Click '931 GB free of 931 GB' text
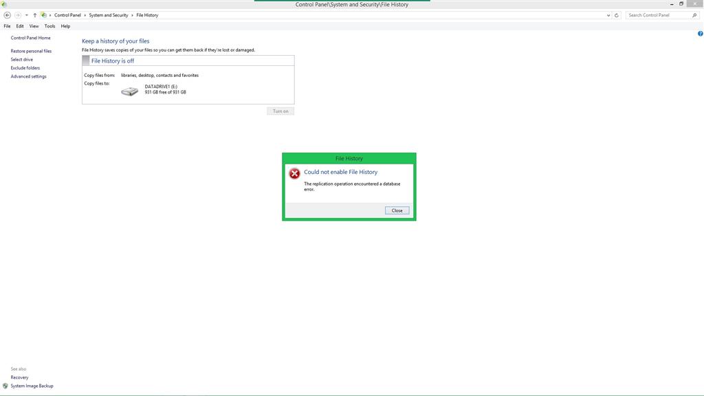This screenshot has width=704, height=396. 165,93
